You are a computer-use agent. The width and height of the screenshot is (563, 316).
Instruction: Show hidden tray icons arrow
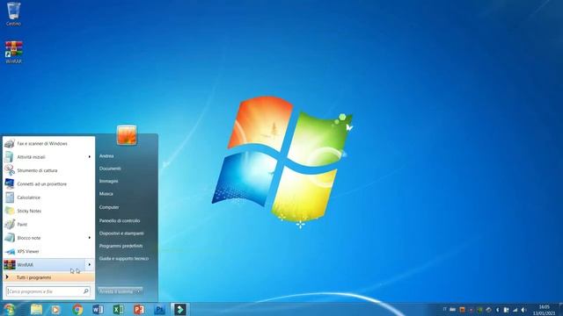click(497, 310)
